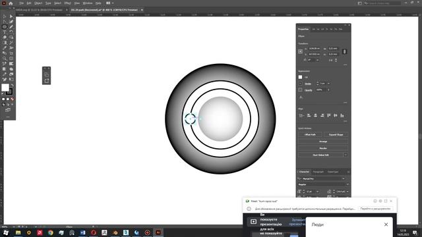The height and width of the screenshot is (237, 422).
Task: Open the Window menu
Action: click(x=88, y=3)
